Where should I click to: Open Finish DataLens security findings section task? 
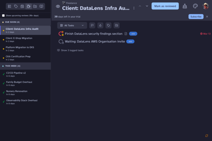93,34
